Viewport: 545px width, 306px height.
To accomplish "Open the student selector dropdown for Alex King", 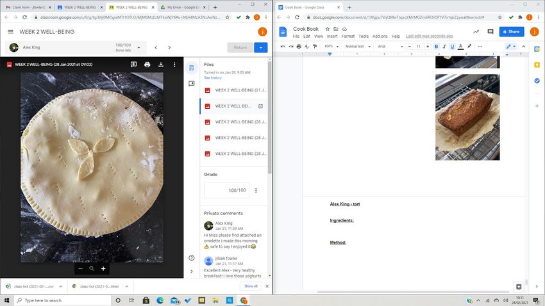I will pyautogui.click(x=139, y=47).
